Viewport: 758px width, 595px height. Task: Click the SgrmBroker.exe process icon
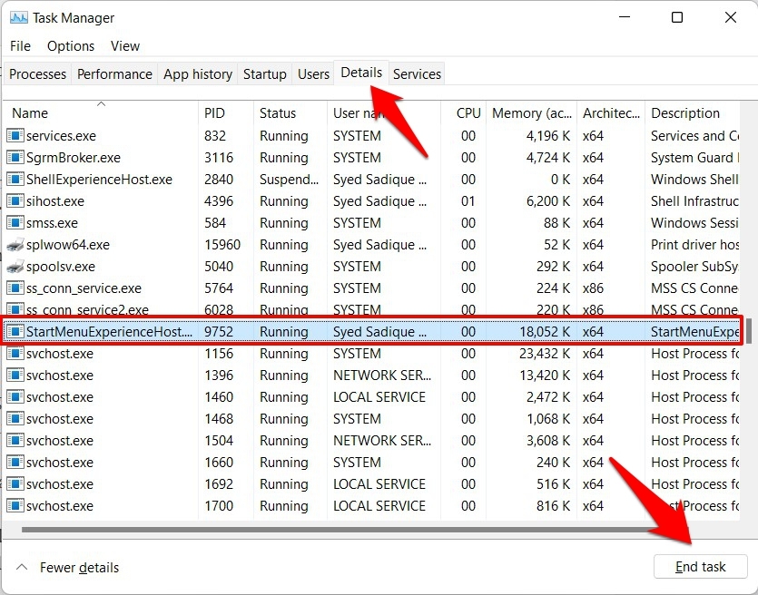pos(15,158)
